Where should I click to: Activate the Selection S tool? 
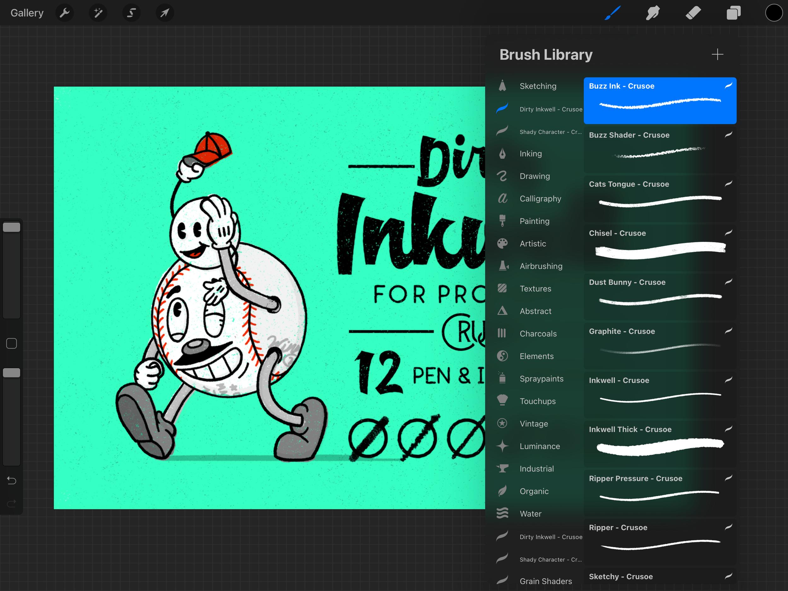click(131, 13)
